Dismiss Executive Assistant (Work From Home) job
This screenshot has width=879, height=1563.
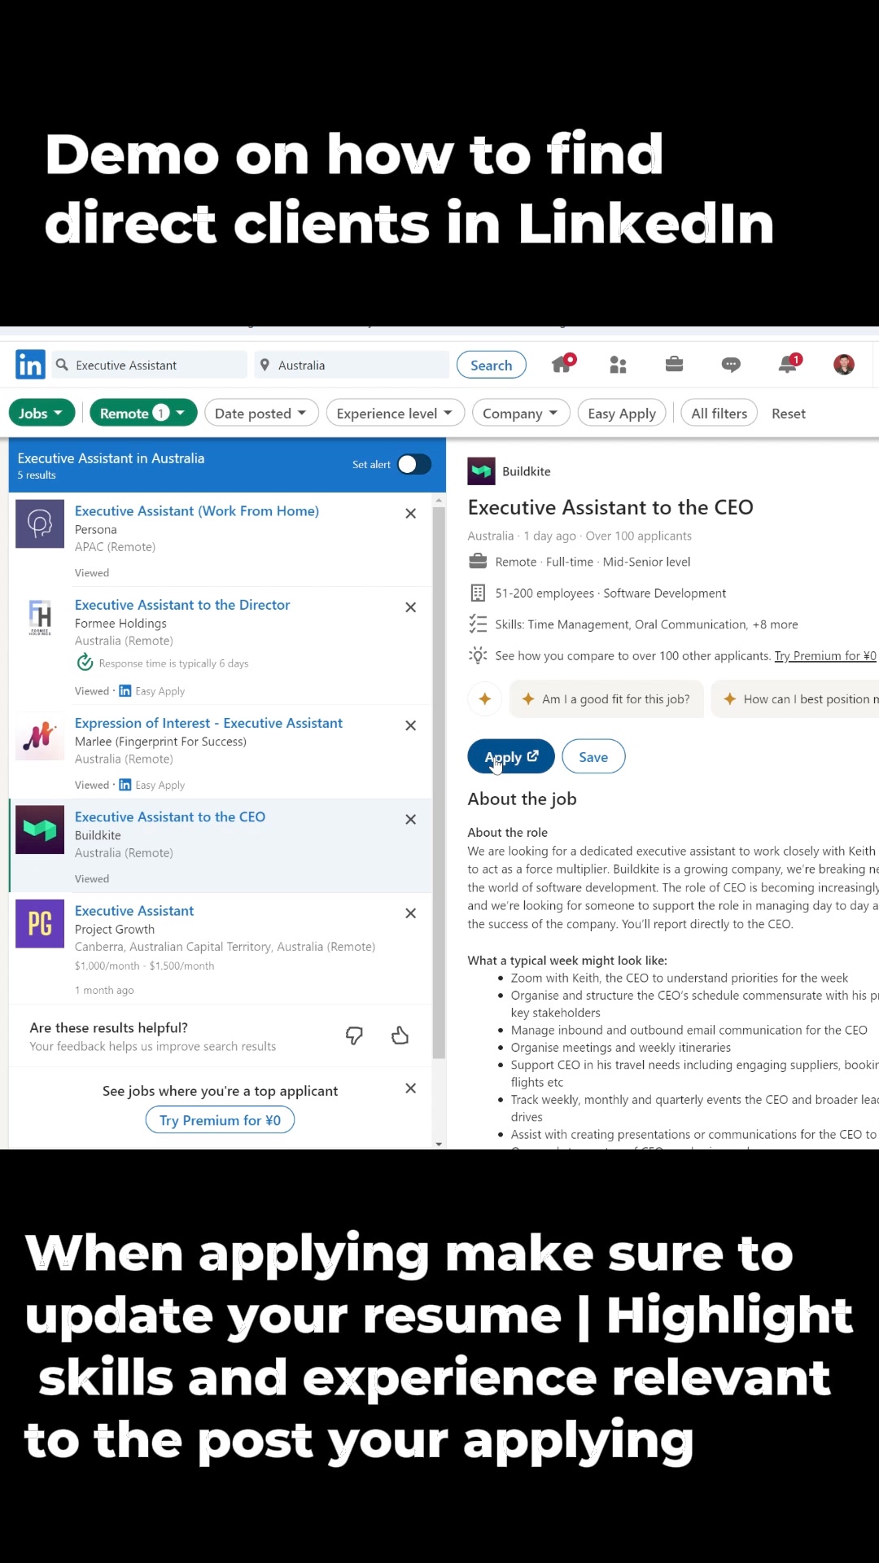[411, 514]
